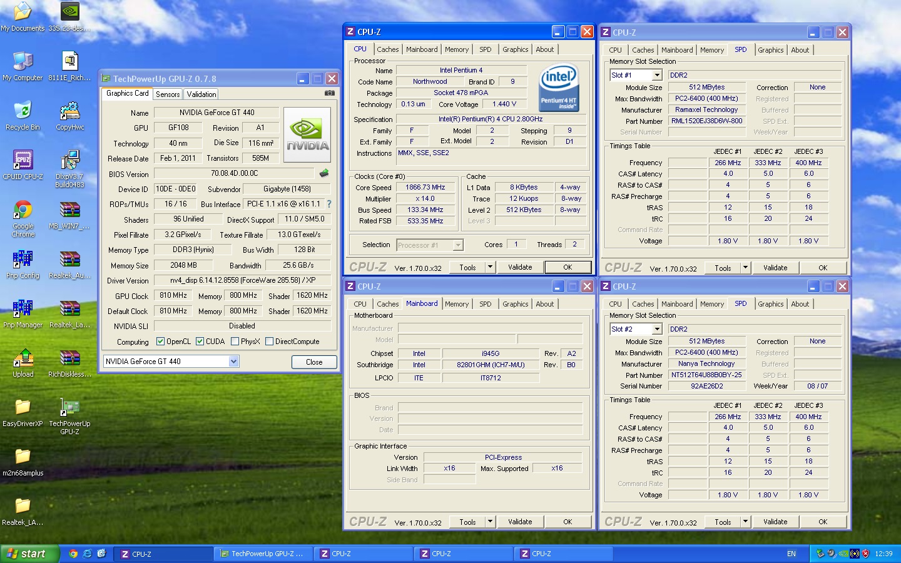
Task: Expand the Slot #1 memory slot dropdown
Action: click(x=657, y=75)
